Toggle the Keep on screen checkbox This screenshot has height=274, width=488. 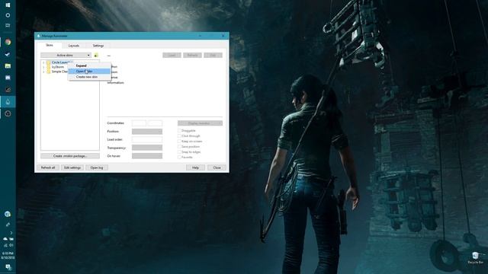(179, 141)
